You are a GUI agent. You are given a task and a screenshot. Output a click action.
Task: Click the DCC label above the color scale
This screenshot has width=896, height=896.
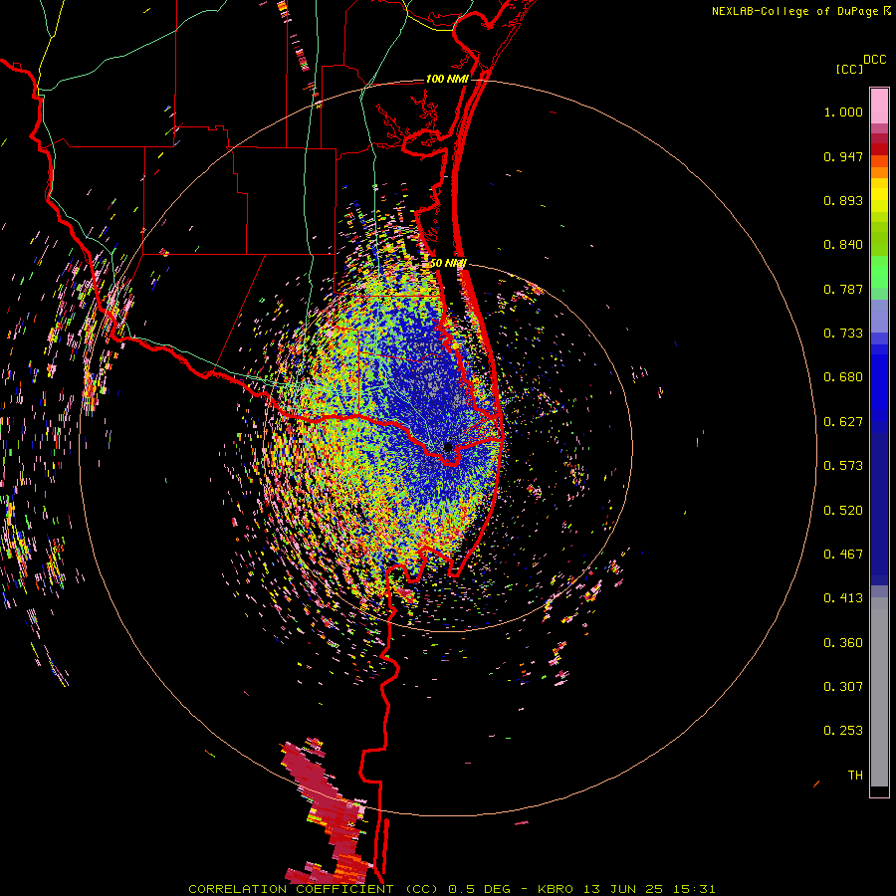874,60
